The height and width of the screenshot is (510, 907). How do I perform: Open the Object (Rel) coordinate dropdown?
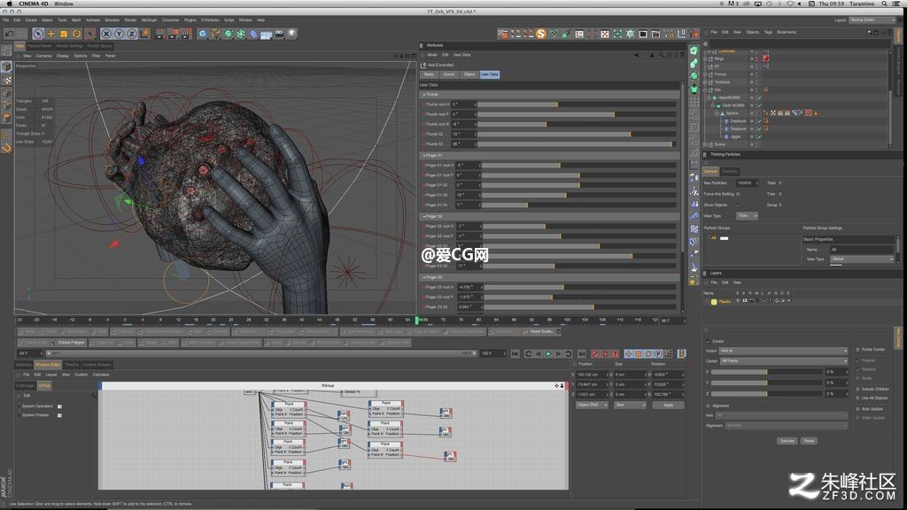pos(592,406)
